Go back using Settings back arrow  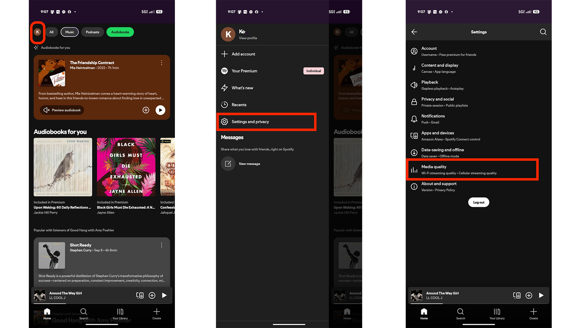coord(414,32)
